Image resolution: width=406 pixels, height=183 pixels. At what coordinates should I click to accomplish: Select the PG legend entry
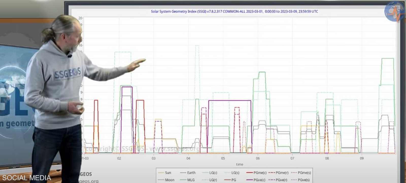[230, 180]
